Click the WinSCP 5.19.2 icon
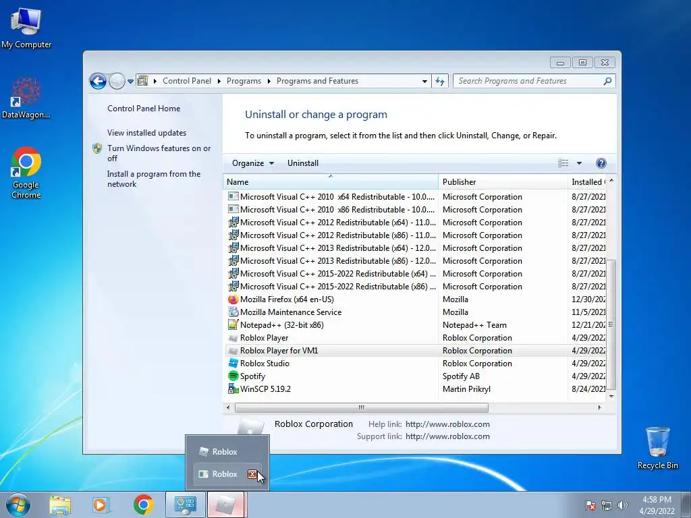The height and width of the screenshot is (518, 691). [x=233, y=389]
